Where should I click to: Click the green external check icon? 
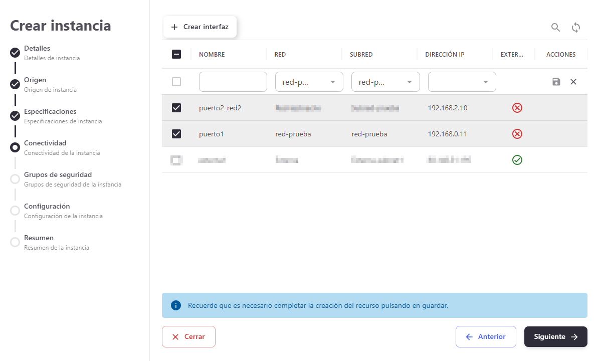pos(517,160)
